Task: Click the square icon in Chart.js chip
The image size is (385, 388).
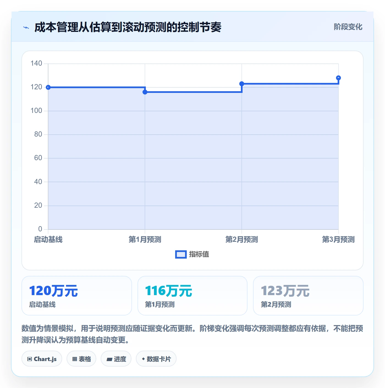Action: point(30,359)
